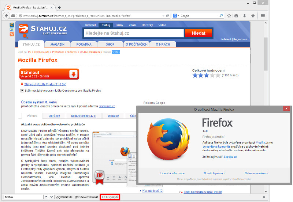Close the find bar
This screenshot has height=202, width=293.
[264, 197]
